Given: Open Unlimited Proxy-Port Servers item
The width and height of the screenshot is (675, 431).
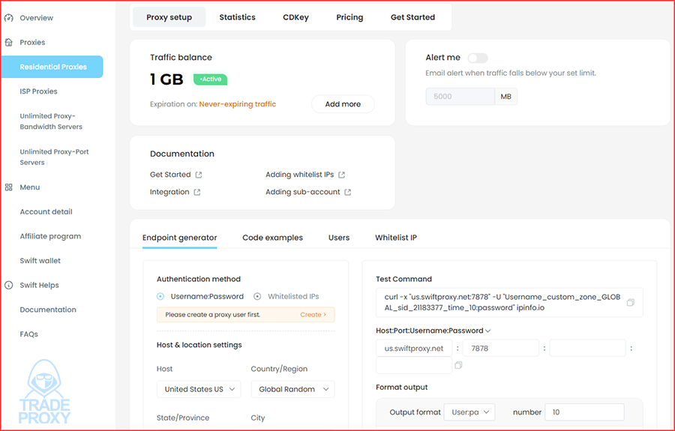Looking at the screenshot, I should coord(54,157).
